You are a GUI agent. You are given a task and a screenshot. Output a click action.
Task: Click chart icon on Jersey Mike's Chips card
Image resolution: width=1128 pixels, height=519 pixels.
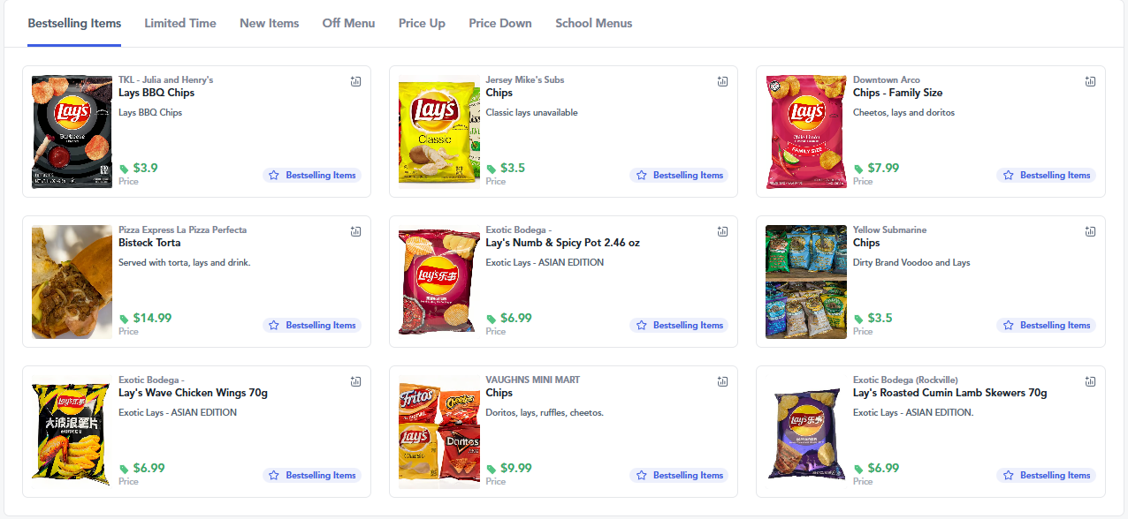tap(722, 81)
